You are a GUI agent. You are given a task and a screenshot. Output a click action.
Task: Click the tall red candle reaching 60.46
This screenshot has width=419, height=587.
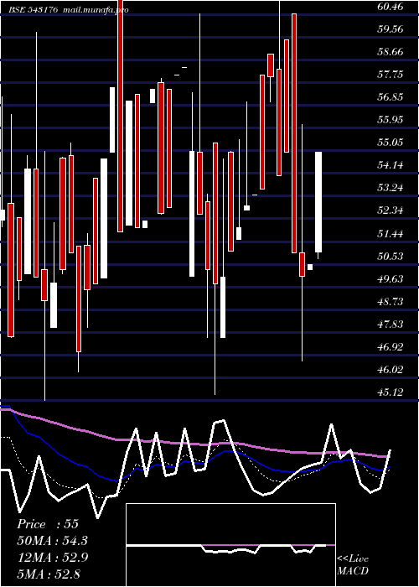pos(294,133)
